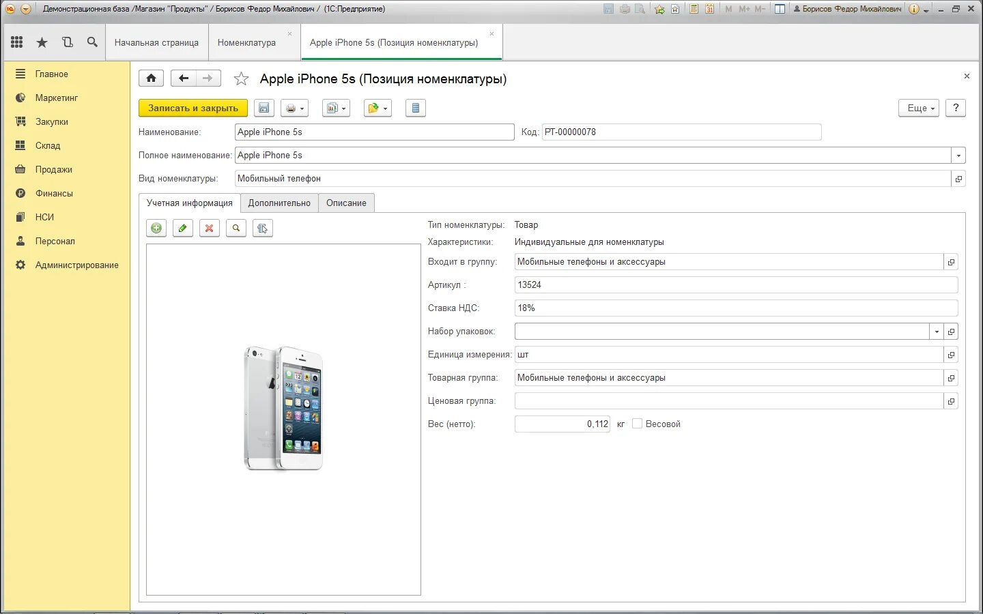Open the Начальная страница tab
This screenshot has height=614, width=983.
[x=156, y=42]
